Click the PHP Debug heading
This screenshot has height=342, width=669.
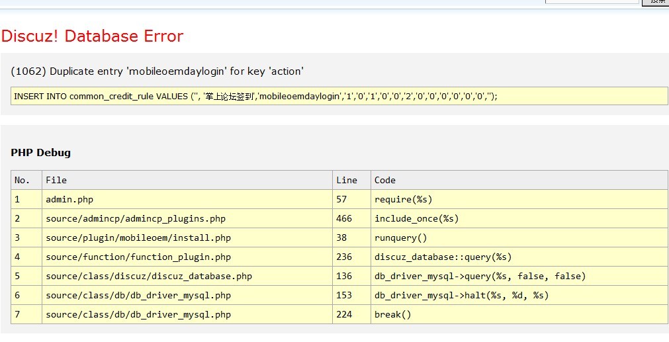pos(41,153)
